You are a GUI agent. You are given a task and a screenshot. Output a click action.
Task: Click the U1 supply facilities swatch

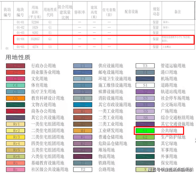tap(83, 66)
